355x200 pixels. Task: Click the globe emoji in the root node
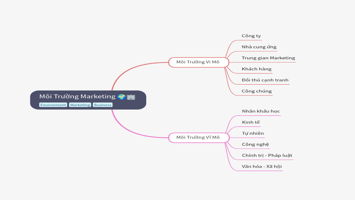tap(121, 96)
